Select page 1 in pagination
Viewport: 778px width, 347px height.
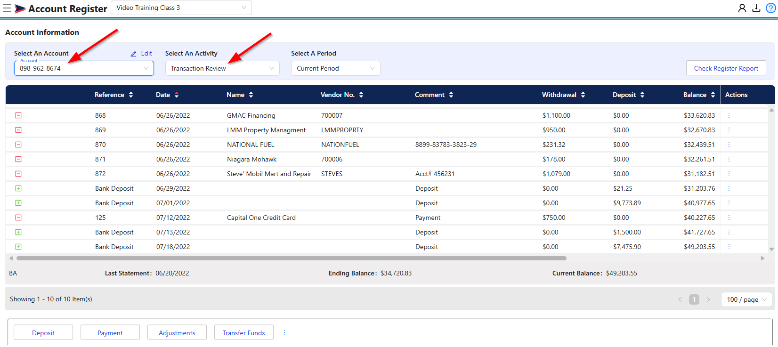[x=694, y=299]
